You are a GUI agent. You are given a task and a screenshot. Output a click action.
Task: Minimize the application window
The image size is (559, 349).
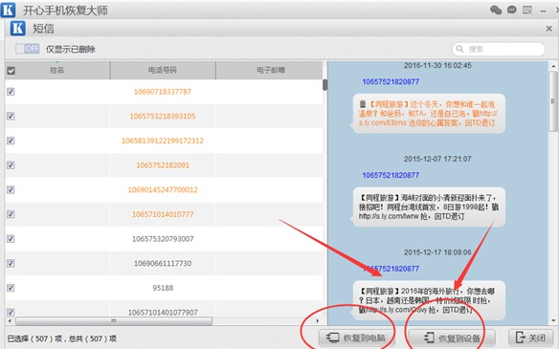pos(543,11)
